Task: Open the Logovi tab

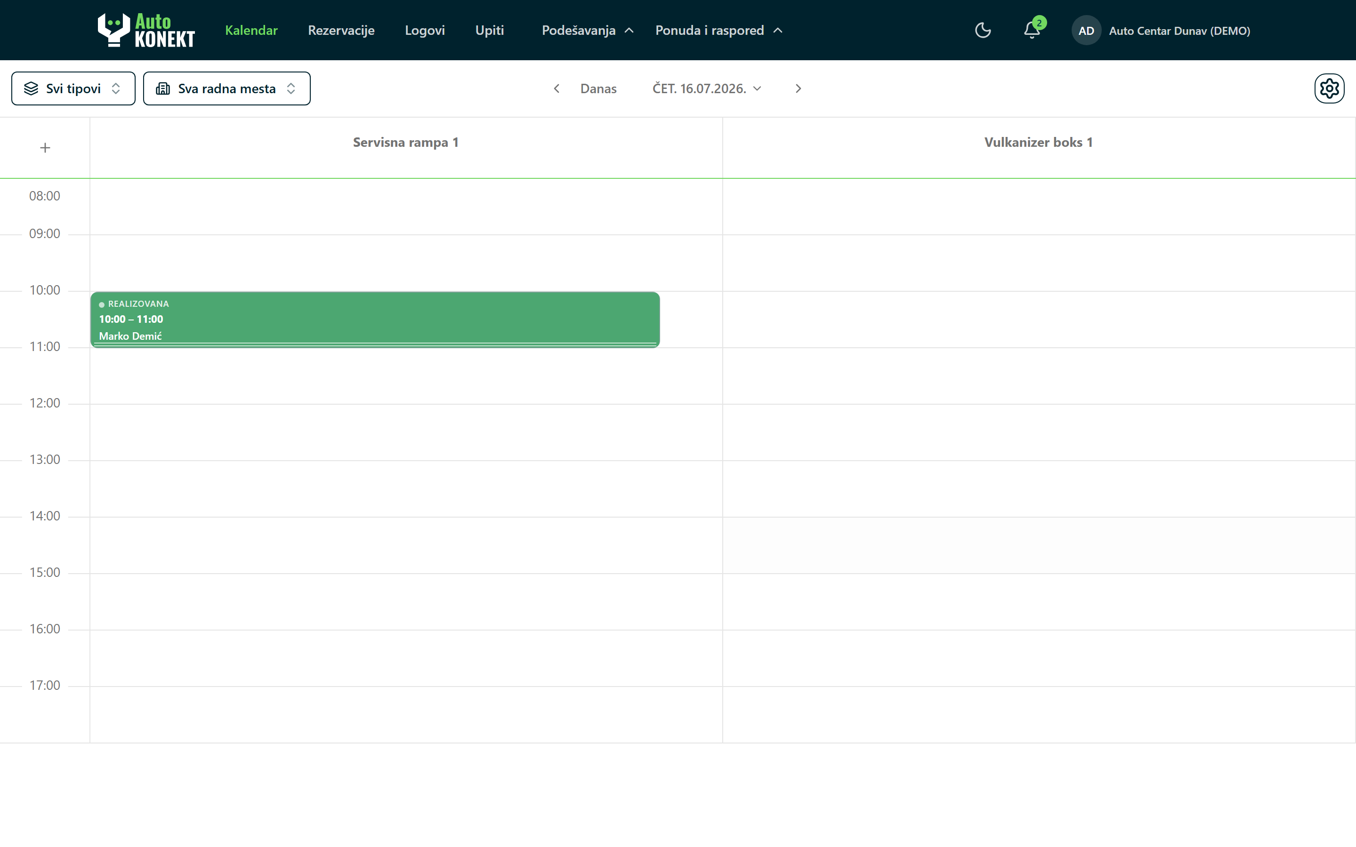Action: coord(425,30)
